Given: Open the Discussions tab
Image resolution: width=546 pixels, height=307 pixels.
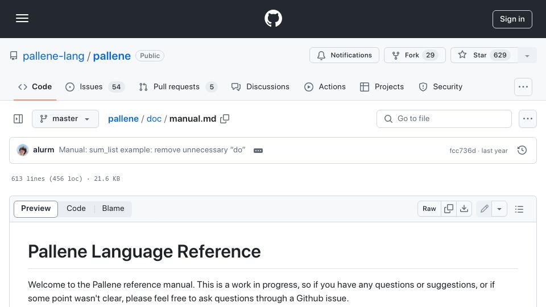Looking at the screenshot, I should (260, 86).
